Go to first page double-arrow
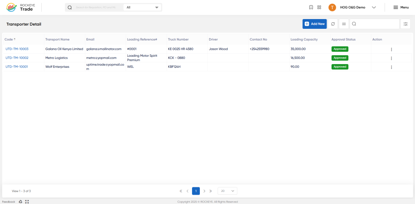This screenshot has height=204, width=415. tap(181, 191)
